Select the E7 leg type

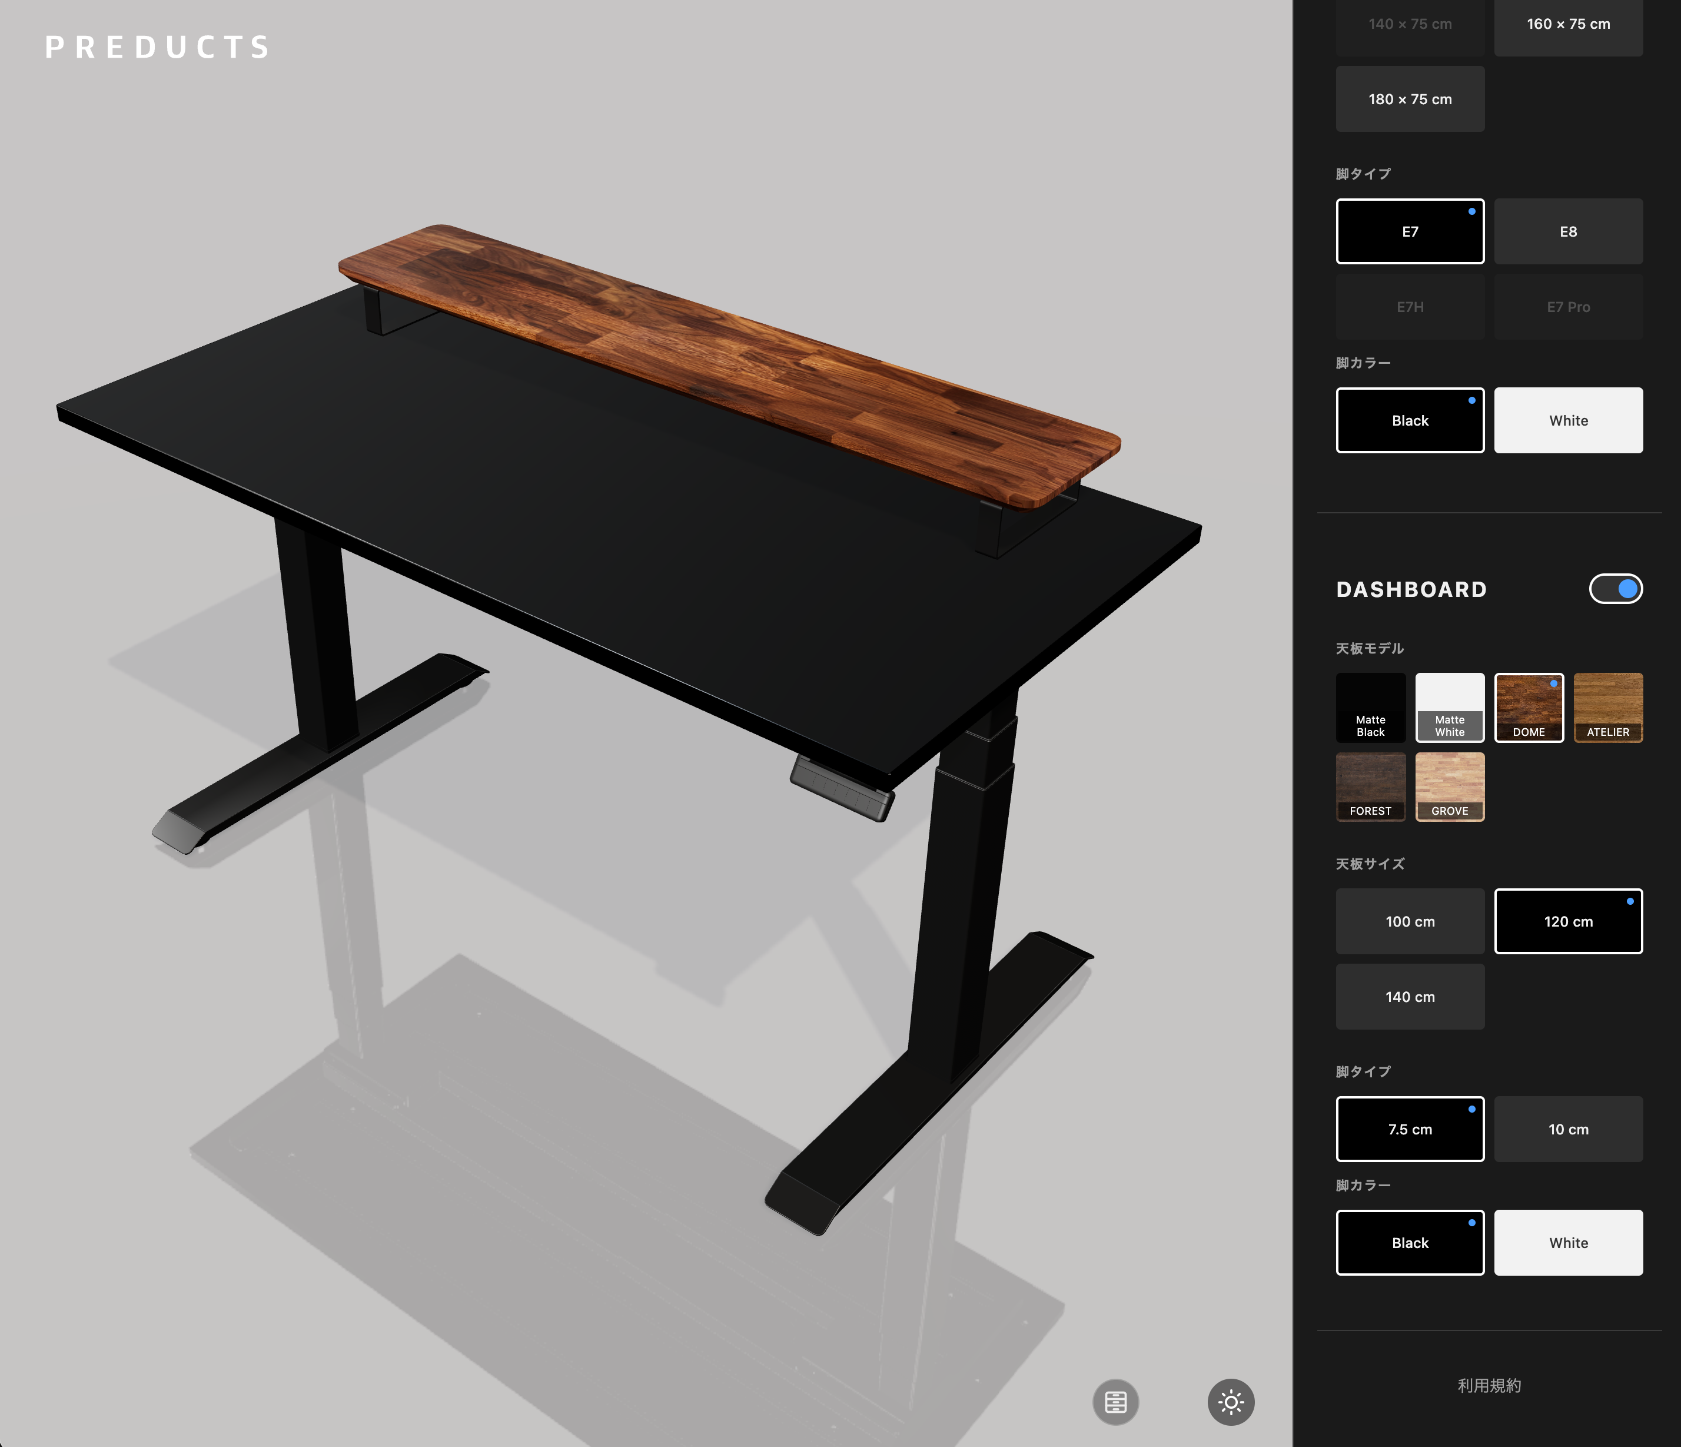coord(1409,231)
